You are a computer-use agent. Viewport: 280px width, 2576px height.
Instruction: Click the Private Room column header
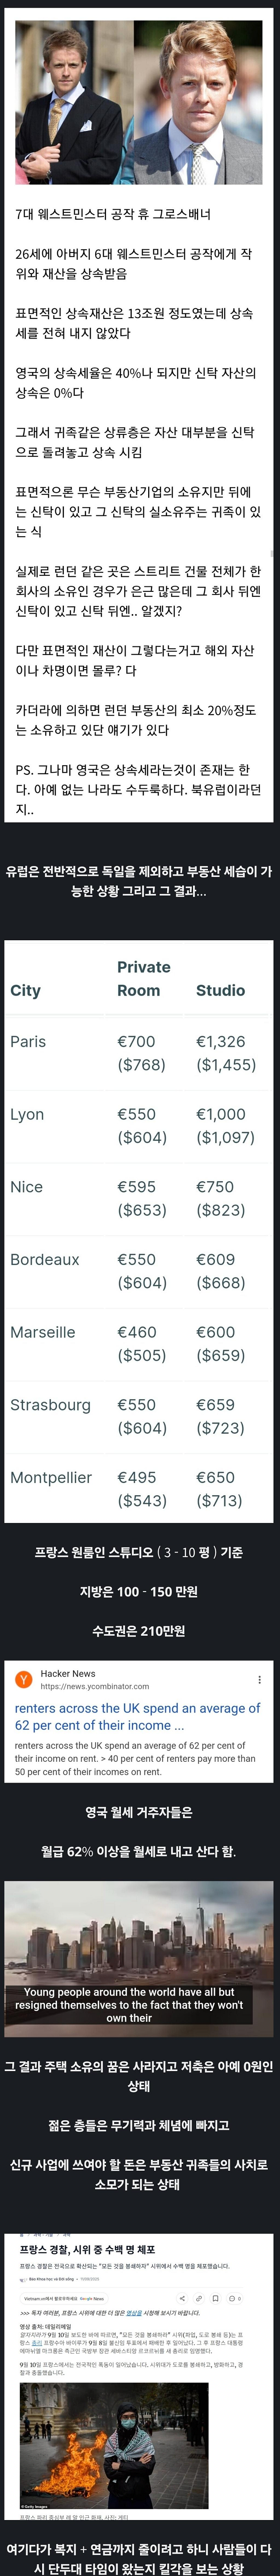(144, 979)
